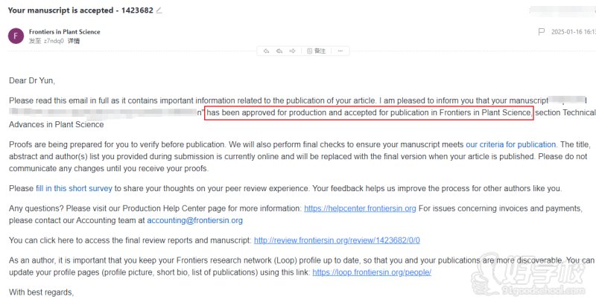Show recipient 详情 details

tap(74, 41)
